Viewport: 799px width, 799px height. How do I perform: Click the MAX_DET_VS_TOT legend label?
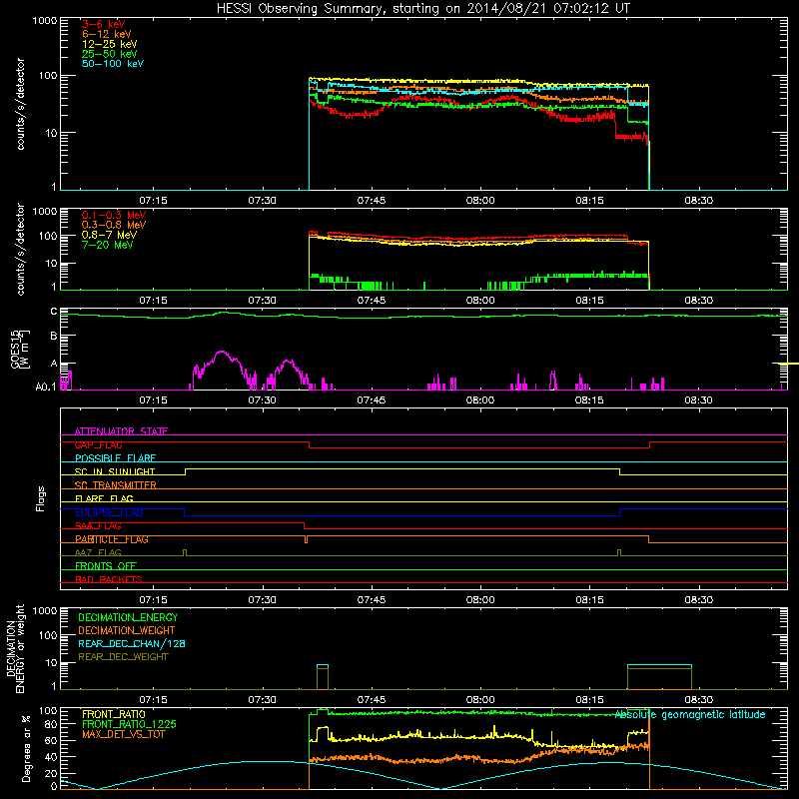pyautogui.click(x=123, y=734)
